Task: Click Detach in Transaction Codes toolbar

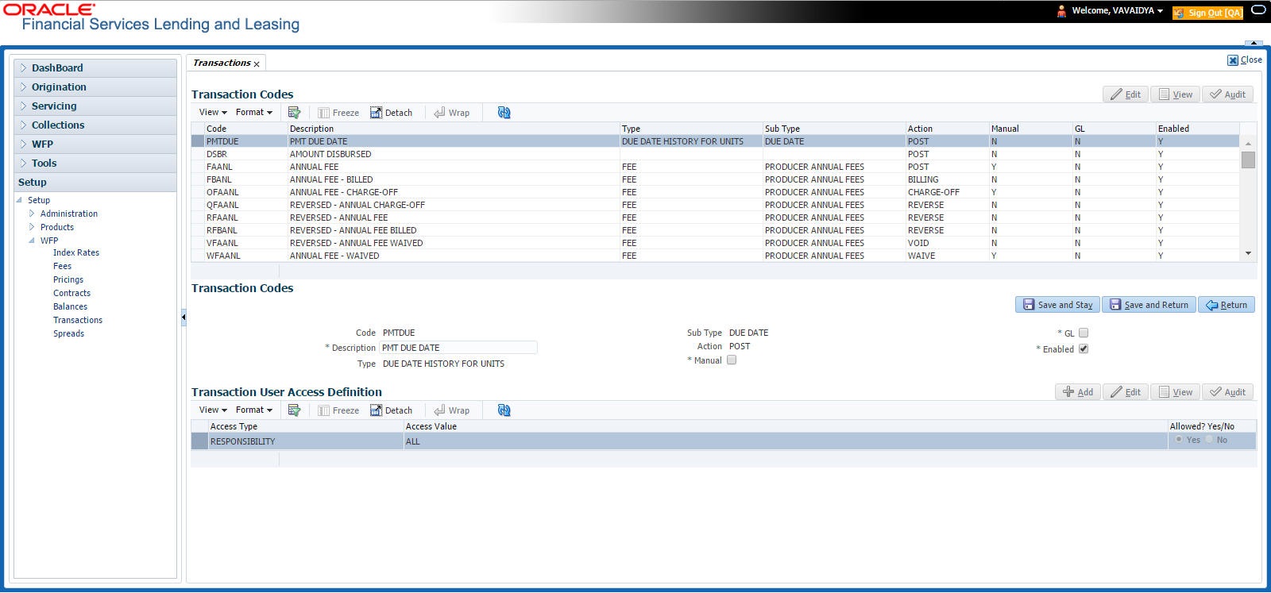Action: pyautogui.click(x=391, y=113)
